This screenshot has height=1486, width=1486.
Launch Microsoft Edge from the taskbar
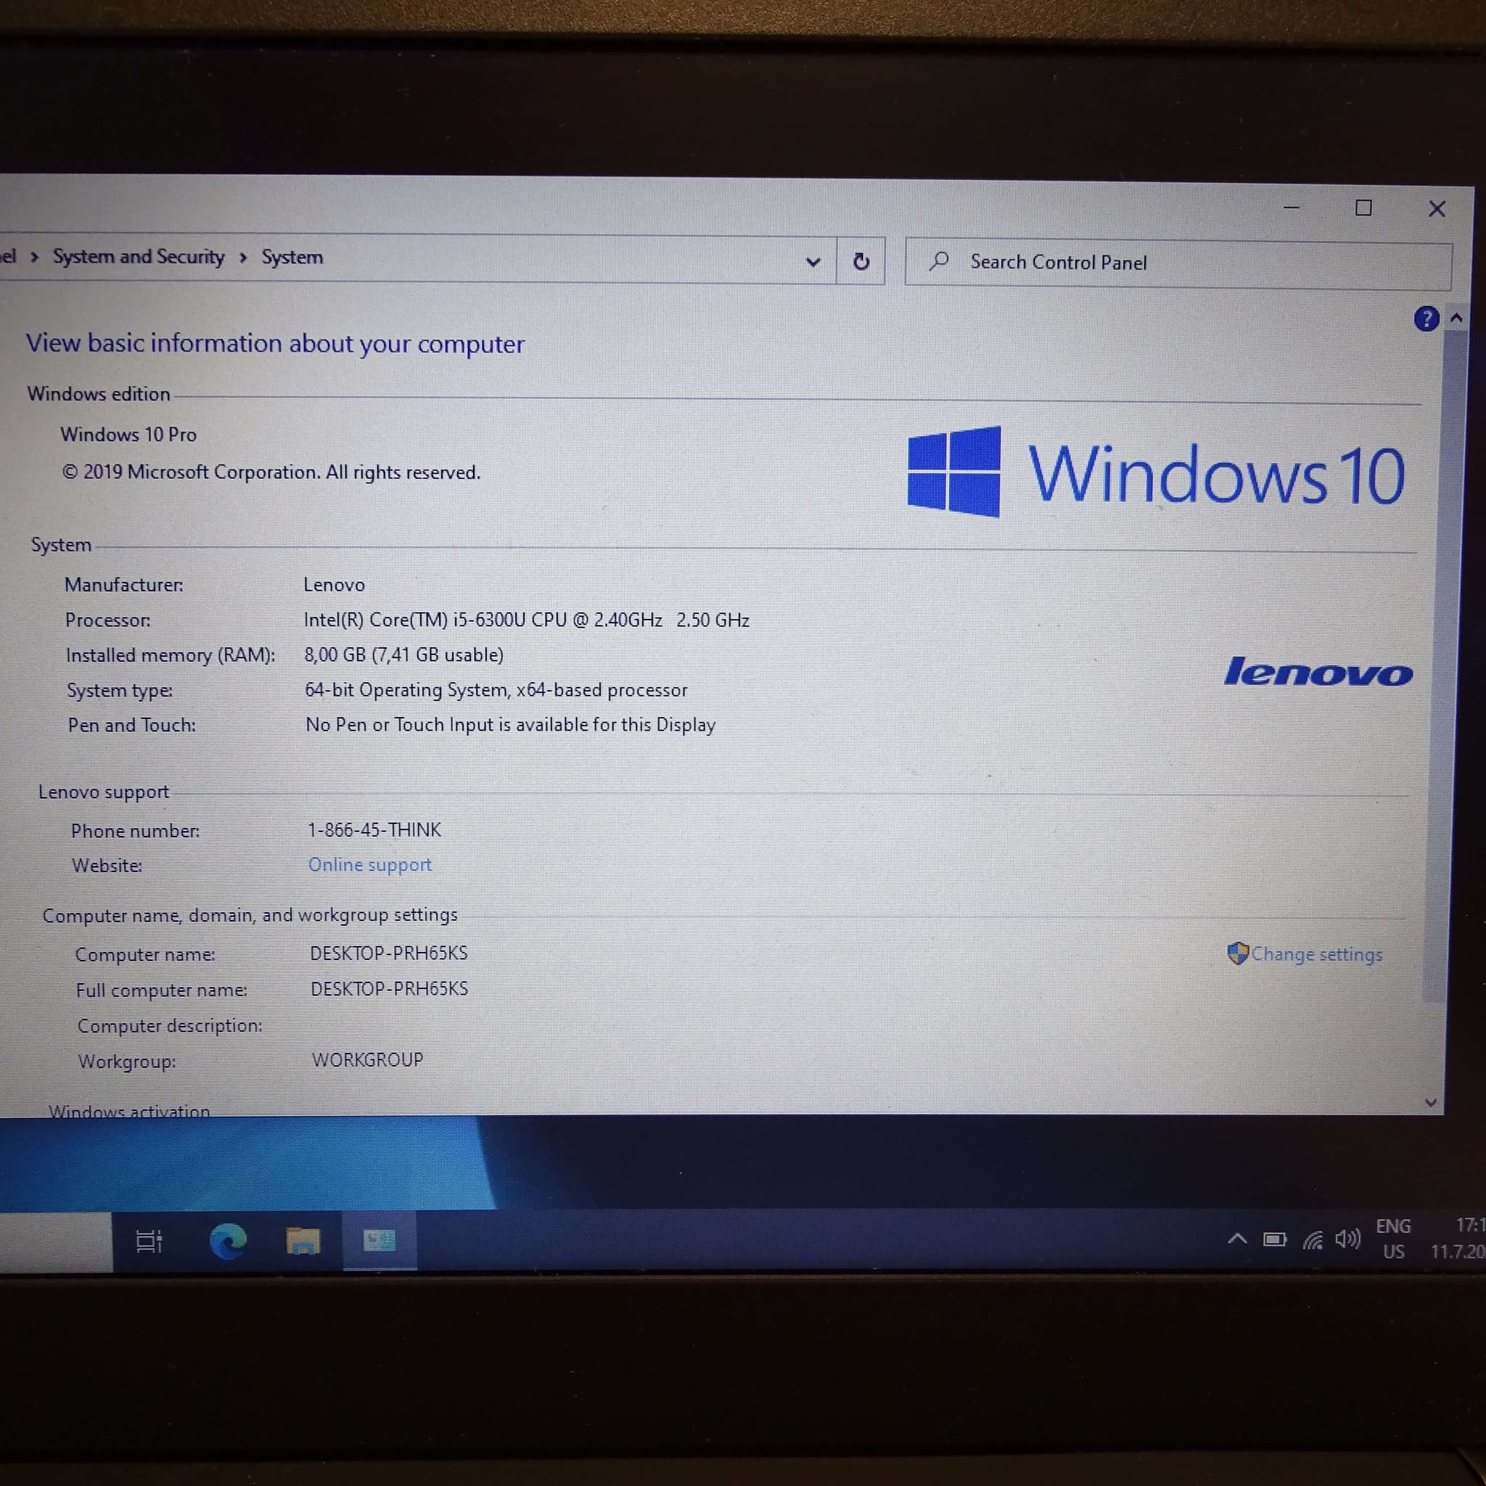click(229, 1241)
